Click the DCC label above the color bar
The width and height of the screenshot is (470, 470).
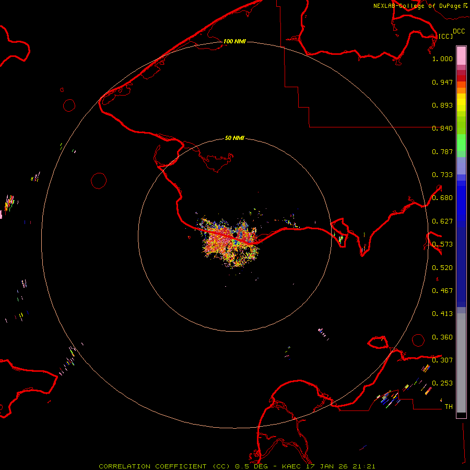tap(459, 31)
